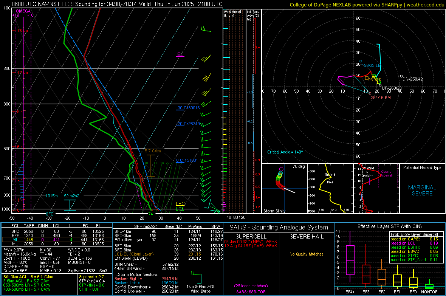Select the orange 'LCL-EL (Cloud Layer)' row
The image size is (446, 296).
point(169,254)
